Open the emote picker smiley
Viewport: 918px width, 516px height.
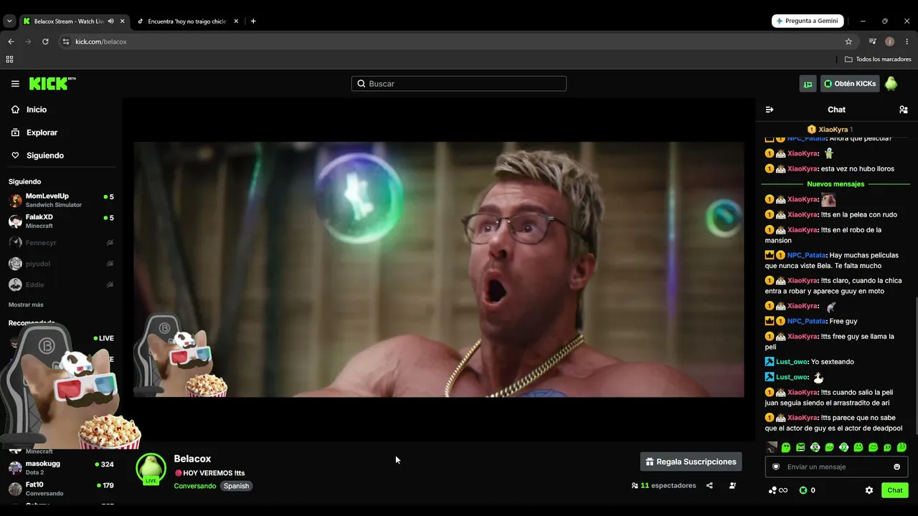(x=896, y=467)
